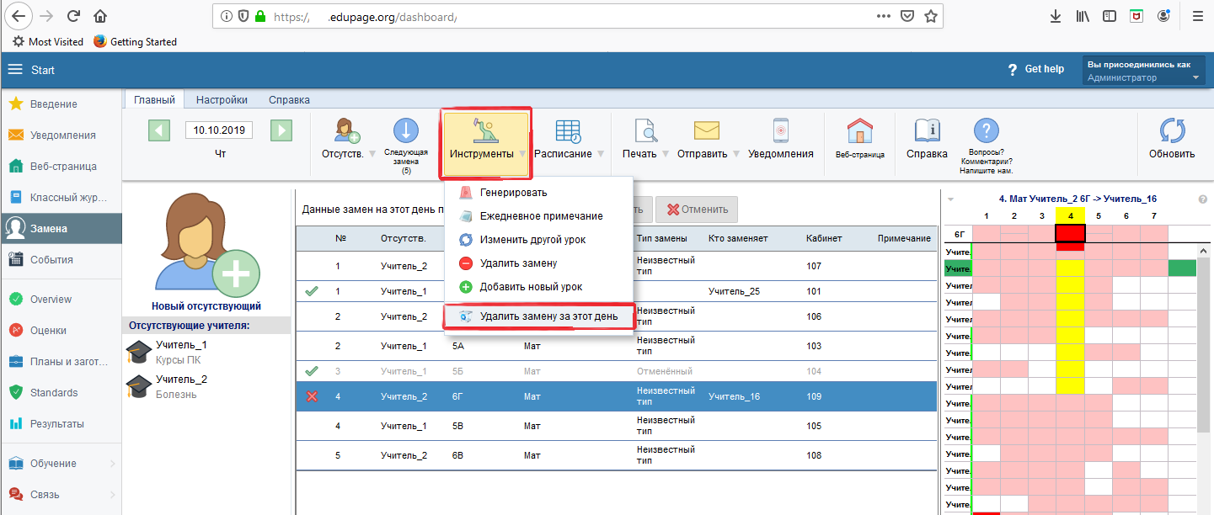This screenshot has height=515, width=1214.
Task: Go to previous day green arrow
Action: coord(159,130)
